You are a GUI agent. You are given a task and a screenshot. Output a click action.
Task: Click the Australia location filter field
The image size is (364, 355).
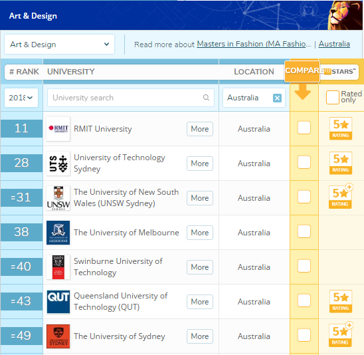click(x=254, y=98)
